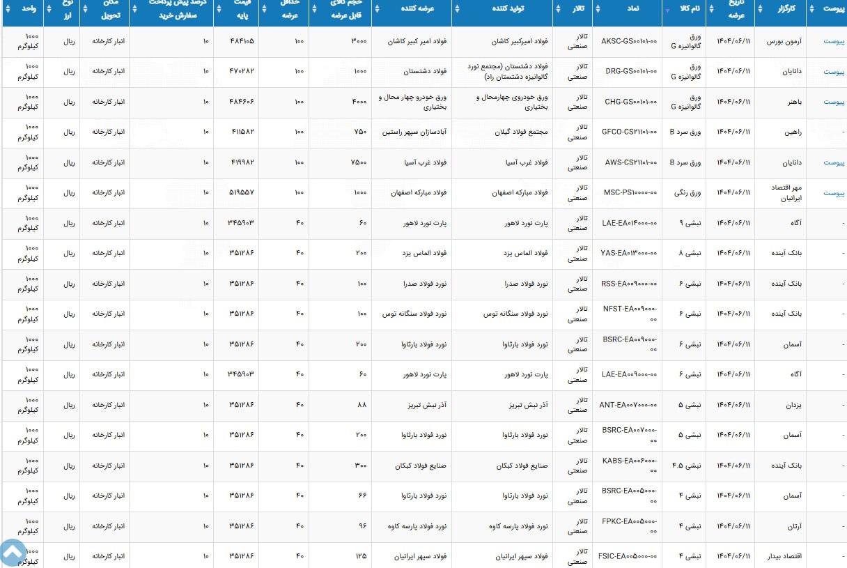Click product name نبشی ۹

pyautogui.click(x=690, y=223)
